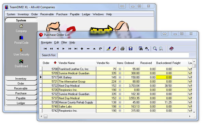
Task: Open Company in the System panel
Action: pos(21,28)
